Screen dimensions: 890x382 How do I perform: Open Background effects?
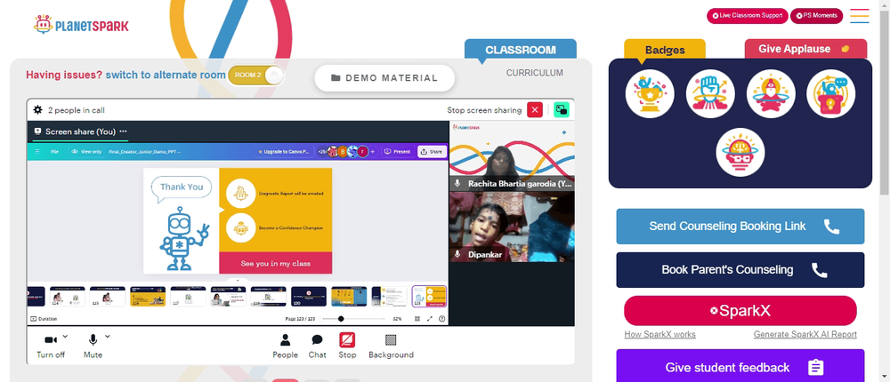(x=391, y=346)
